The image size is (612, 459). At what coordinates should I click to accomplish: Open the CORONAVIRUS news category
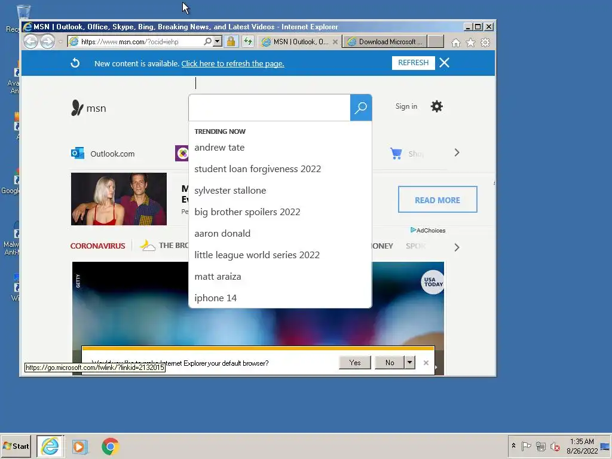click(x=97, y=246)
